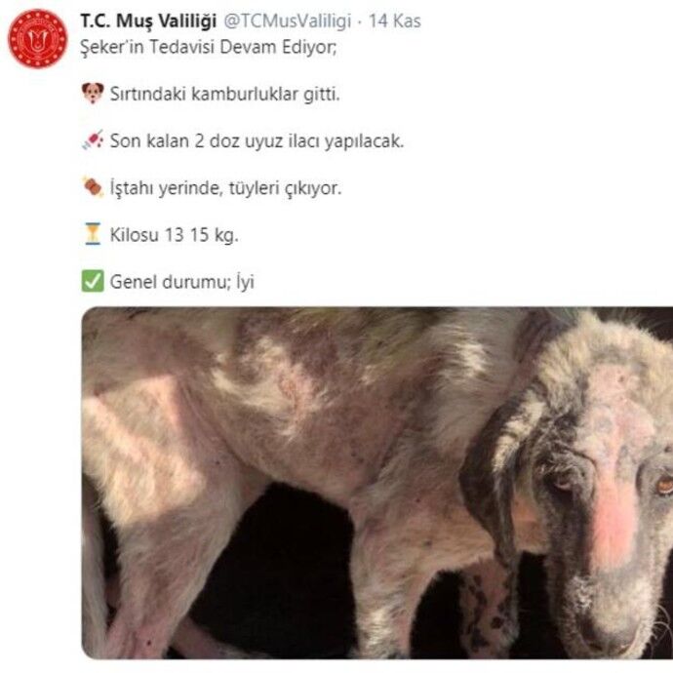Click the meat emoji beside İştahı yerinde
Viewport: 673px width, 673px height.
(x=93, y=187)
